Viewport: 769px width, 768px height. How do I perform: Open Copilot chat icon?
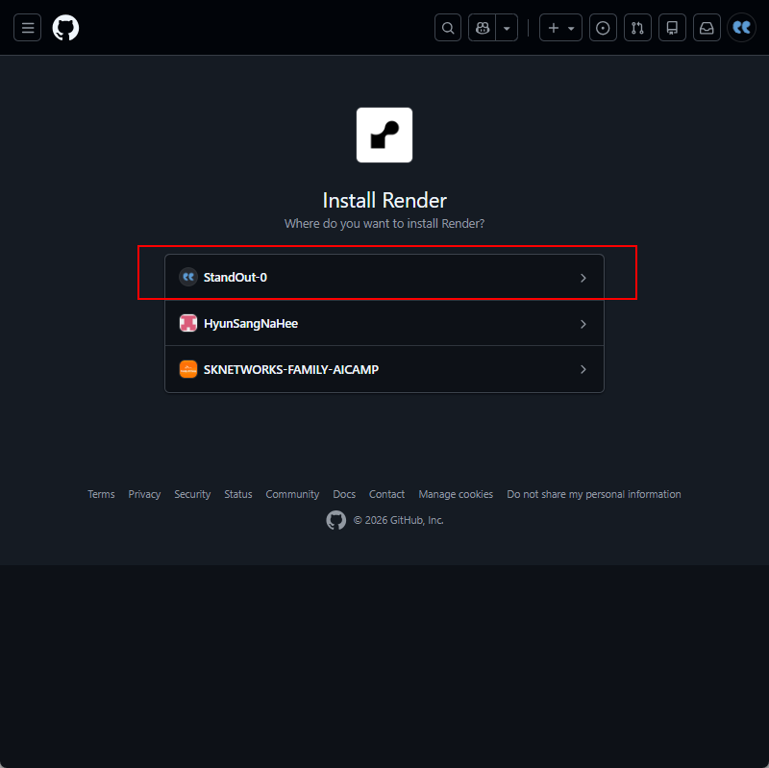pos(483,28)
